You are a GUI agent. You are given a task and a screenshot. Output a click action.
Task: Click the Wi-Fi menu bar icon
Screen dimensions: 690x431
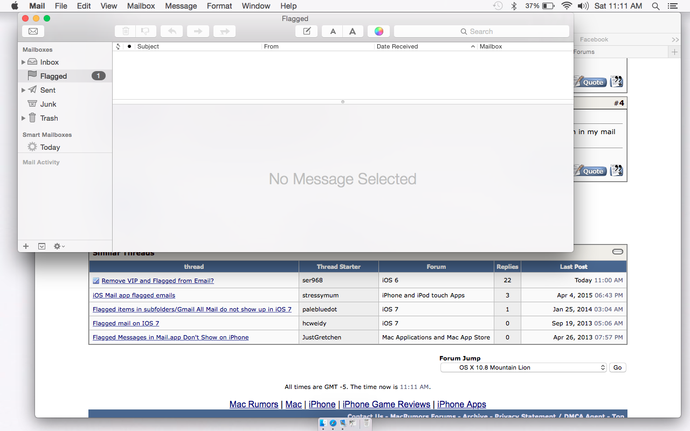pos(567,6)
